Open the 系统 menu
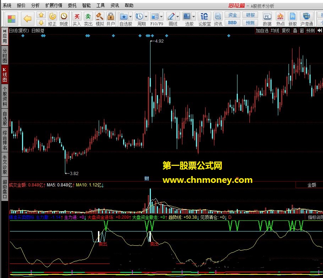Screen dimensions: 323x278 pyautogui.click(x=7, y=5)
